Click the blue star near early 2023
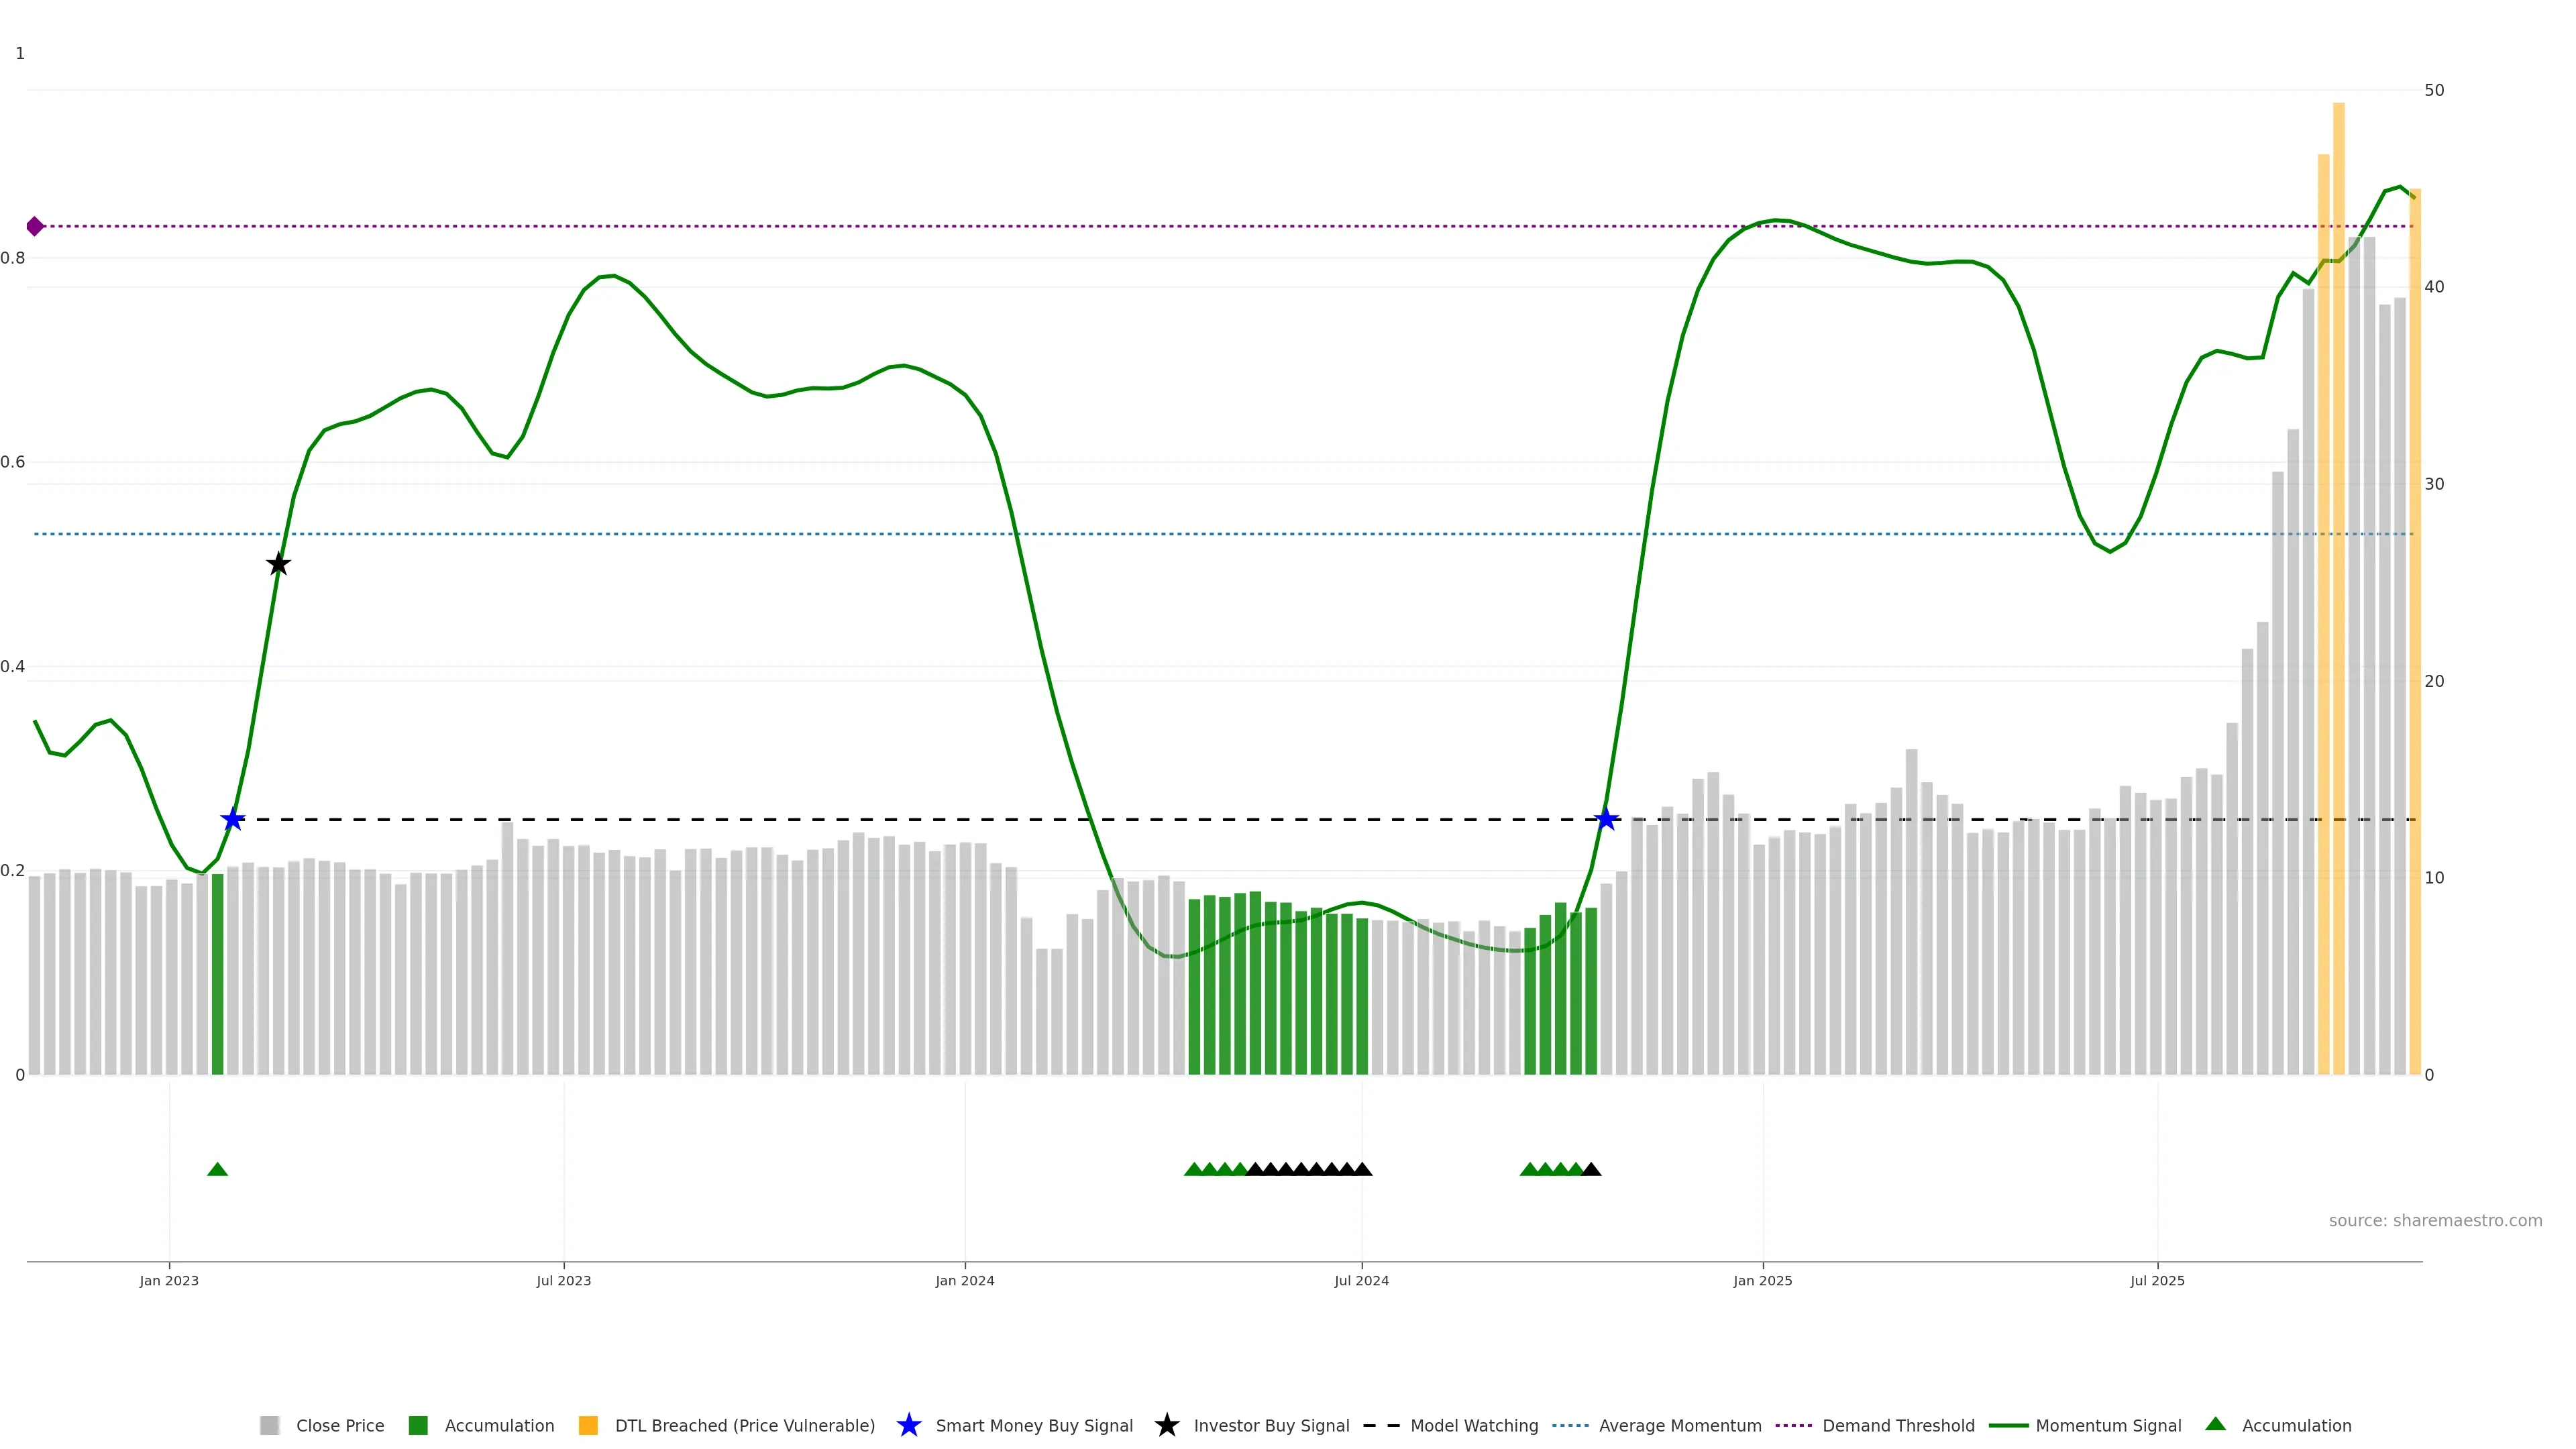This screenshot has height=1449, width=2576. click(232, 820)
